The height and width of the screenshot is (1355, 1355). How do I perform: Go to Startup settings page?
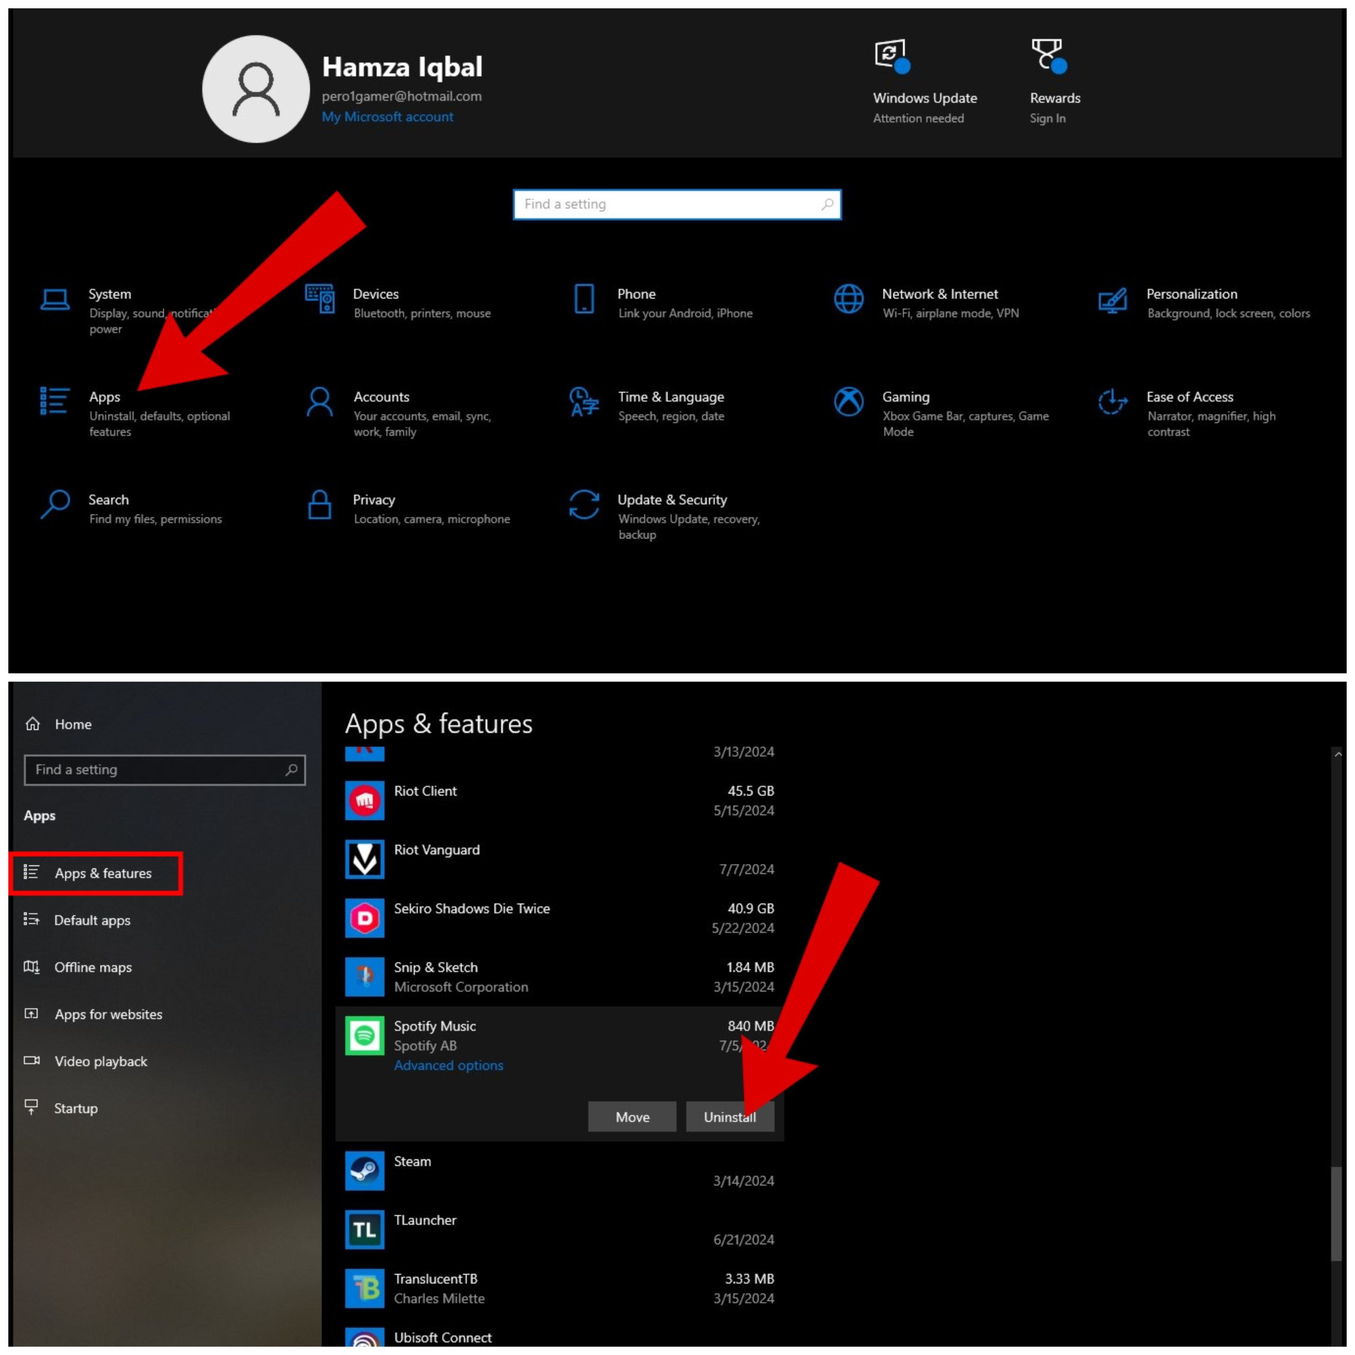pos(76,1108)
